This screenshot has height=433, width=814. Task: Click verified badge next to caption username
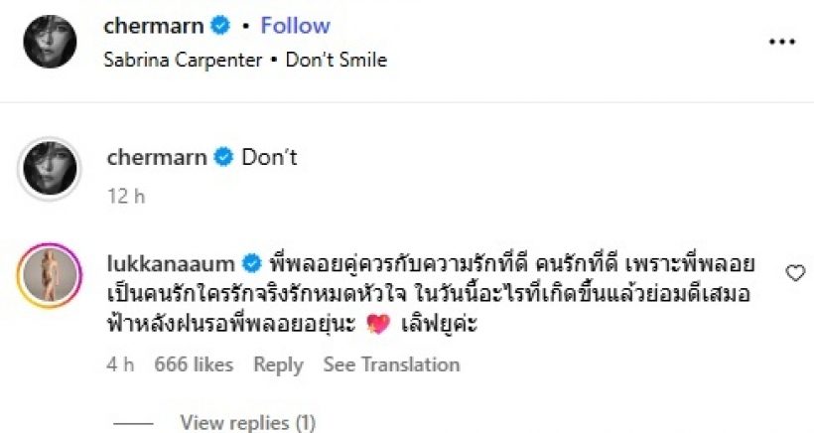coord(222,156)
